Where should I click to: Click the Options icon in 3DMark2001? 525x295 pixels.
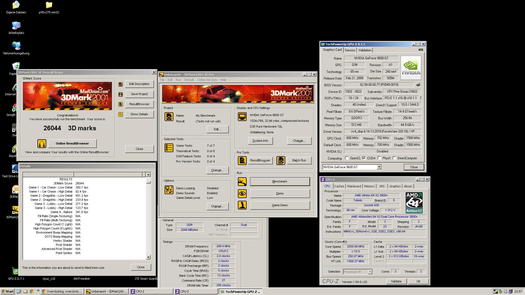tap(169, 190)
